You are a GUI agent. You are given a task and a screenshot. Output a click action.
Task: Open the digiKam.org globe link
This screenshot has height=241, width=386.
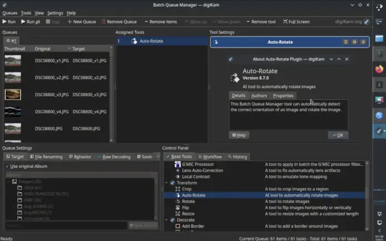click(367, 22)
